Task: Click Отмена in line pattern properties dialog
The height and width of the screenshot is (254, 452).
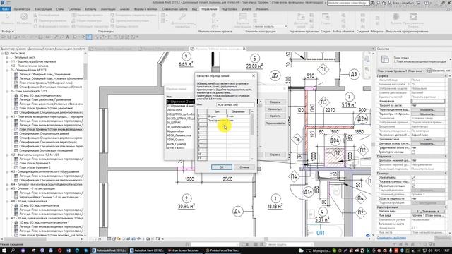Action: click(244, 167)
